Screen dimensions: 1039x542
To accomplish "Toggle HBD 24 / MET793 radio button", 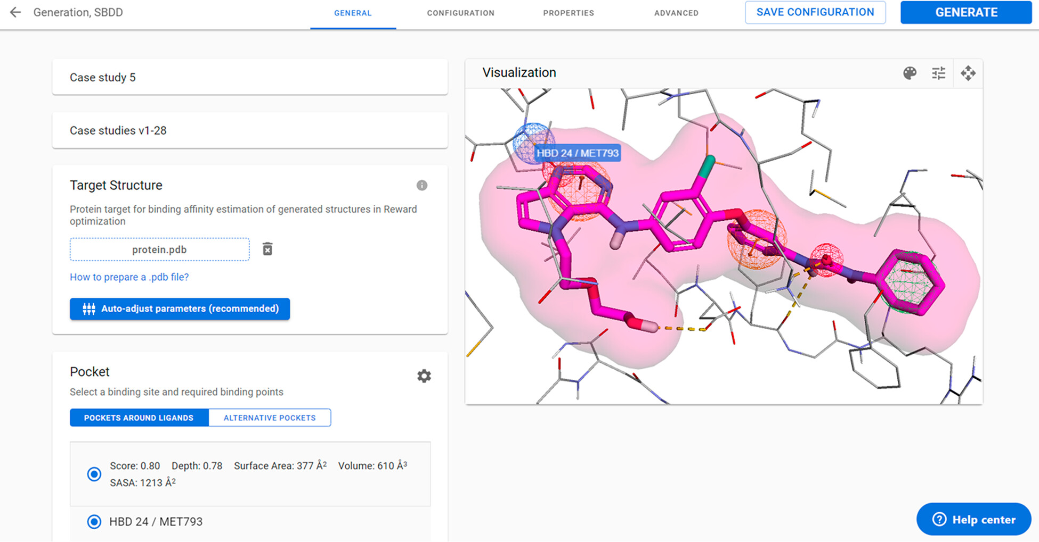I will pos(94,522).
